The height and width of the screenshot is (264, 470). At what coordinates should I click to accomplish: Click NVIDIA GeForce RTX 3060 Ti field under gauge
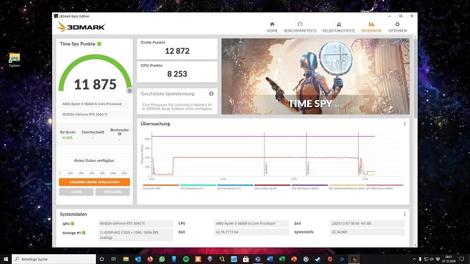pyautogui.click(x=94, y=114)
